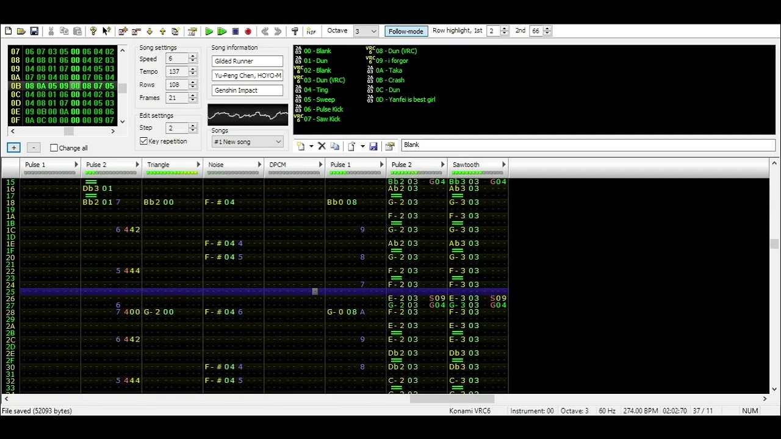The height and width of the screenshot is (439, 781).
Task: Open the module properties icon
Action: tap(193, 31)
